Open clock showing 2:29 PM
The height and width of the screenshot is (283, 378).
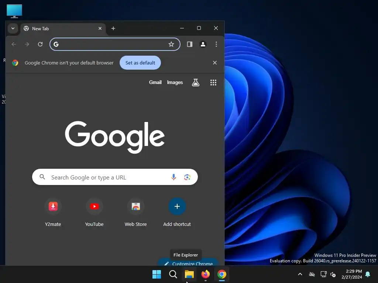click(352, 274)
